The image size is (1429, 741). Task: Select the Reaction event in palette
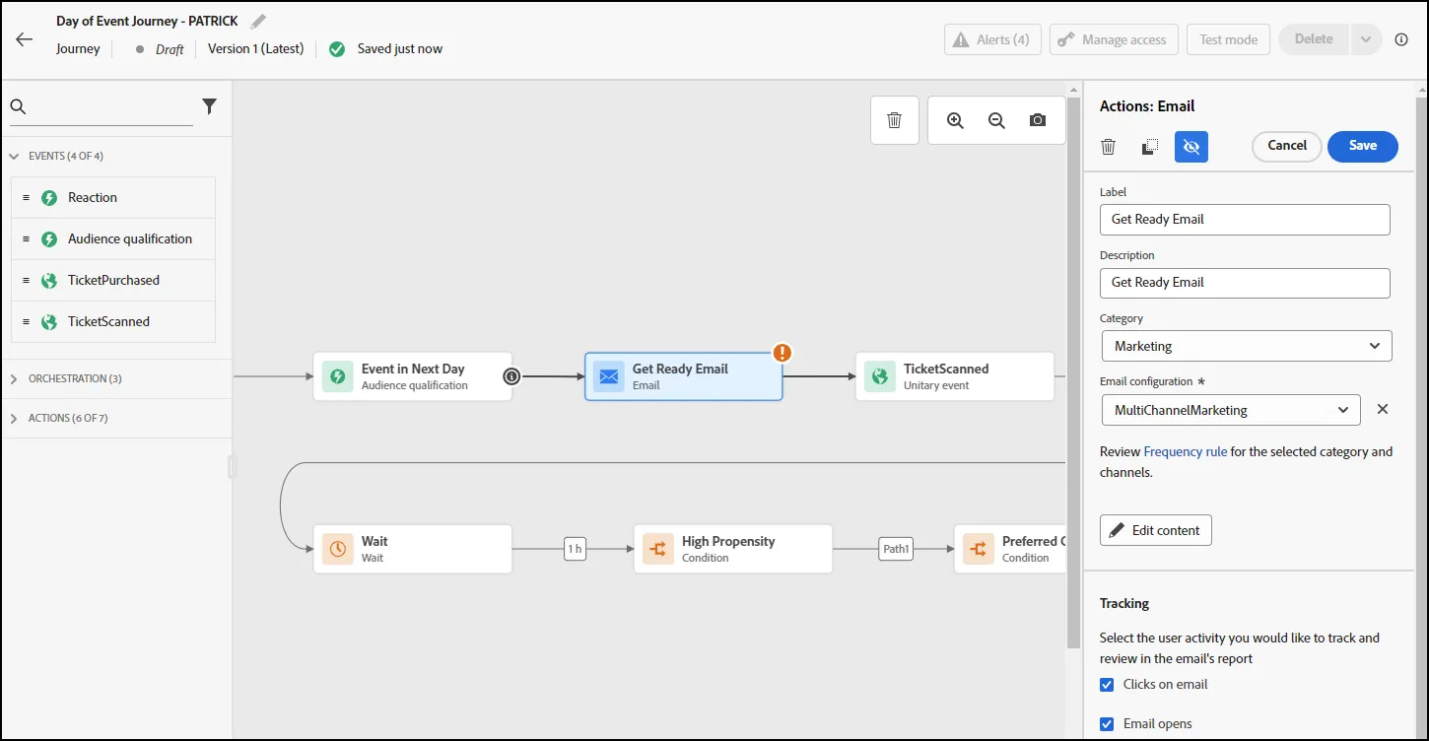pos(113,198)
